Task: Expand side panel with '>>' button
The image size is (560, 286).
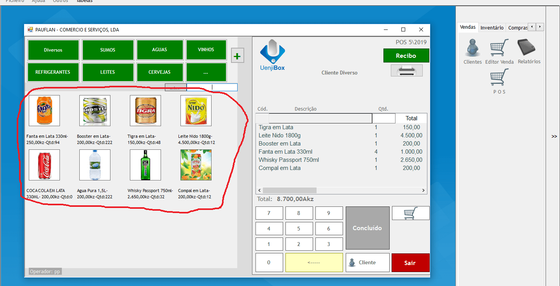Action: click(x=554, y=136)
